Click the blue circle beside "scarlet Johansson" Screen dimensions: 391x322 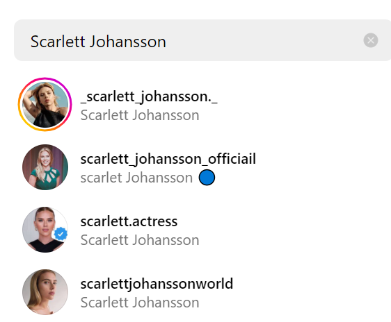tap(207, 178)
